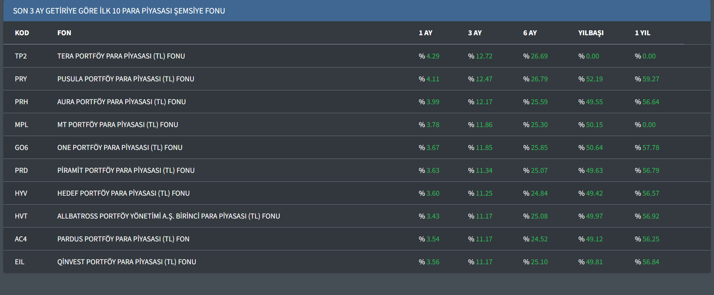
Task: Click the PRY fund code
Action: pos(21,79)
